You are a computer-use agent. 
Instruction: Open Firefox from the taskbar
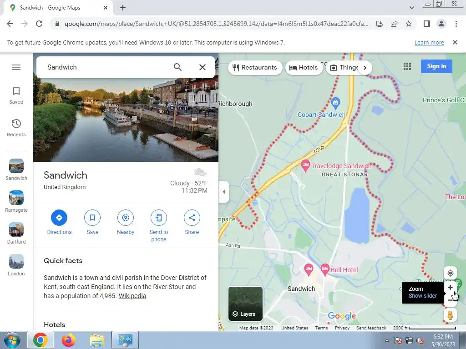(x=69, y=340)
